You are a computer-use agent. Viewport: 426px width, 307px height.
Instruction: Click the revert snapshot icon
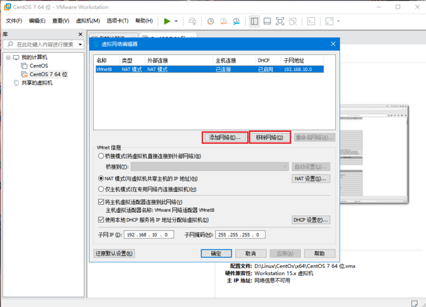(223, 21)
